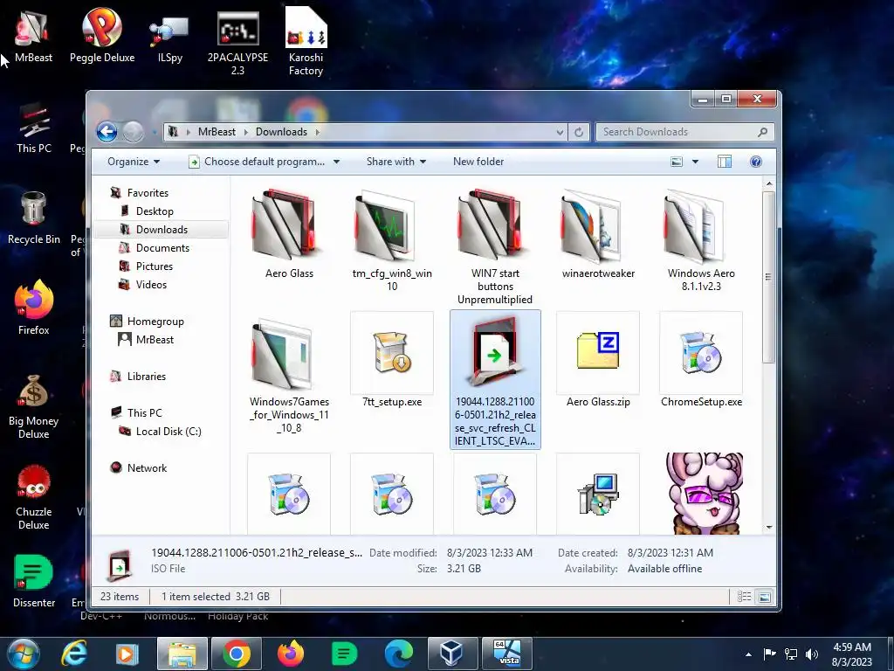Image resolution: width=894 pixels, height=671 pixels.
Task: Select Videos in the navigation pane
Action: click(x=151, y=284)
